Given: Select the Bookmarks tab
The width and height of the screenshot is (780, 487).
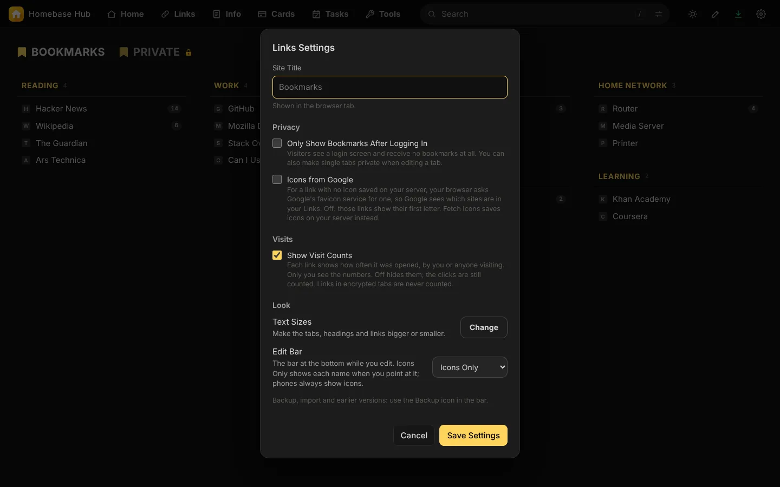Looking at the screenshot, I should [x=61, y=52].
